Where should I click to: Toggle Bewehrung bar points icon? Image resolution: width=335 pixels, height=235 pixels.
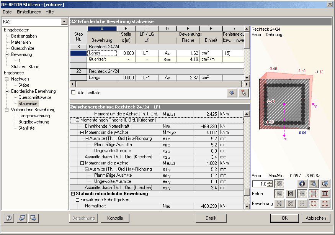314,204
